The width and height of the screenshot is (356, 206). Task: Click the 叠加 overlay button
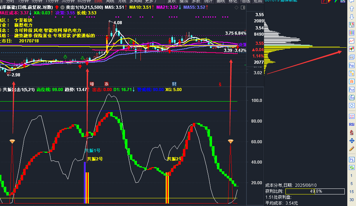[184, 1]
